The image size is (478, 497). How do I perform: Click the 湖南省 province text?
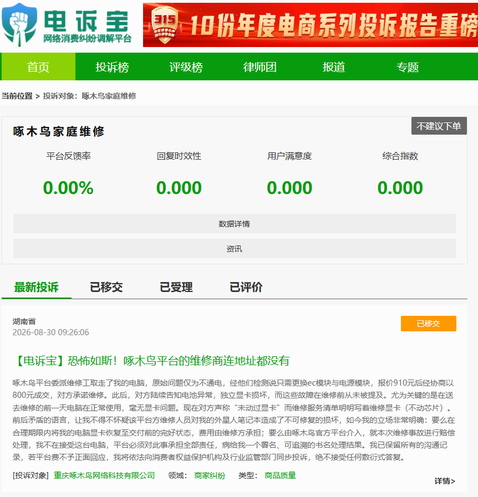(24, 321)
